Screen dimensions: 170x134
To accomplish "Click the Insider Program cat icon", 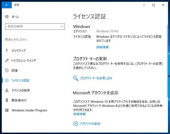I will pos(7,110).
